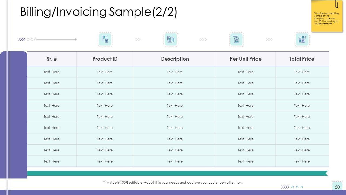Click the teal chevrons near page number
346x195 pixels.
pos(285,187)
